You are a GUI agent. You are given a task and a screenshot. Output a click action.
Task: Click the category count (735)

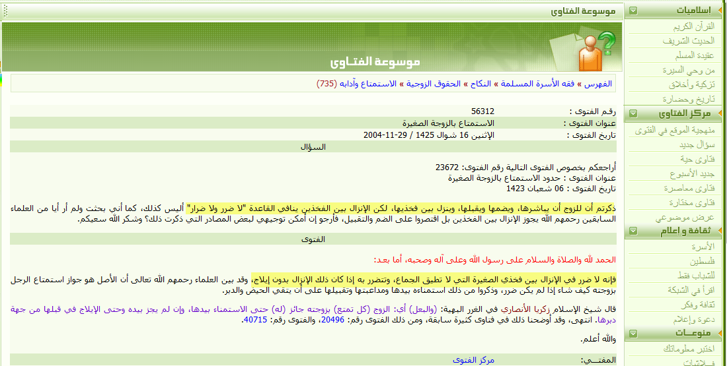pyautogui.click(x=326, y=84)
